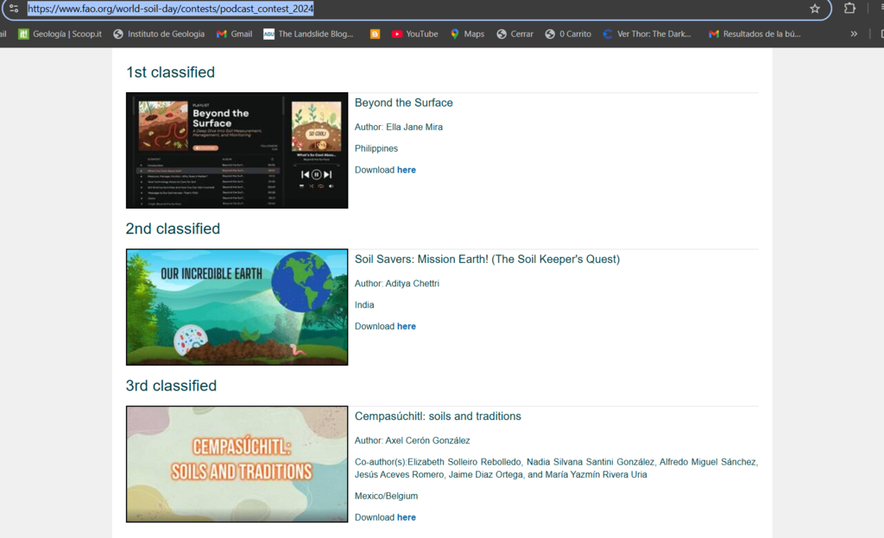The width and height of the screenshot is (884, 538).
Task: Click previous-track button in Beyond the Surface thumbnail
Action: [305, 175]
